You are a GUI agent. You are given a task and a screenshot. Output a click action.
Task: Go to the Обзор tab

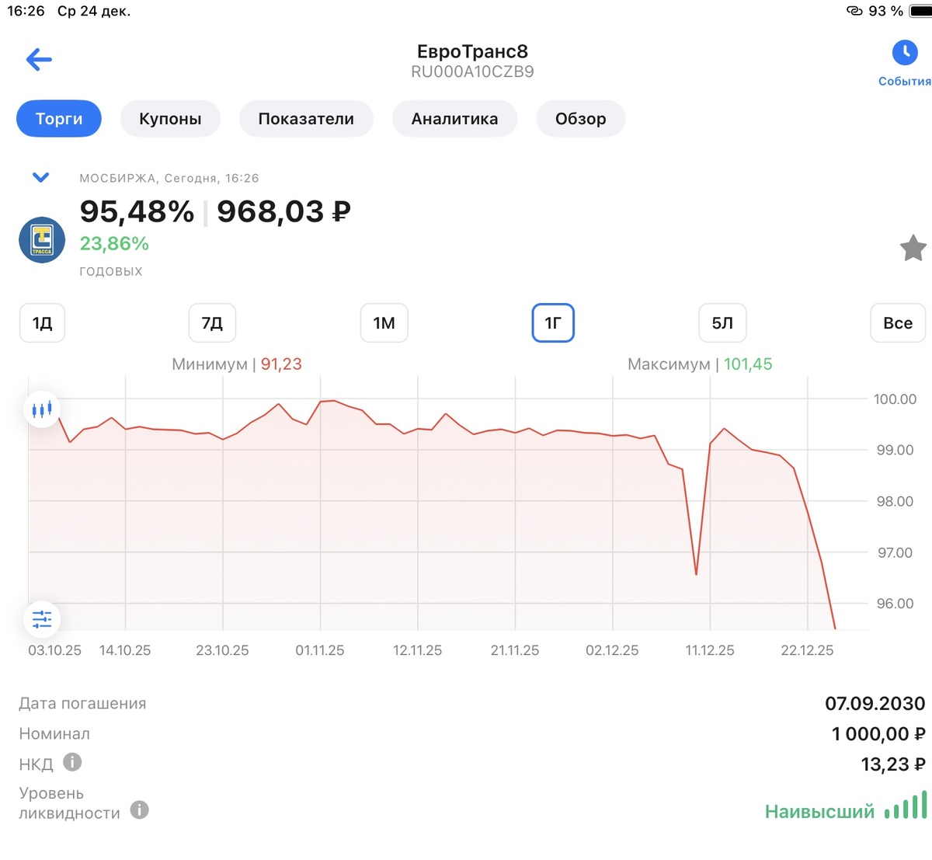click(581, 119)
